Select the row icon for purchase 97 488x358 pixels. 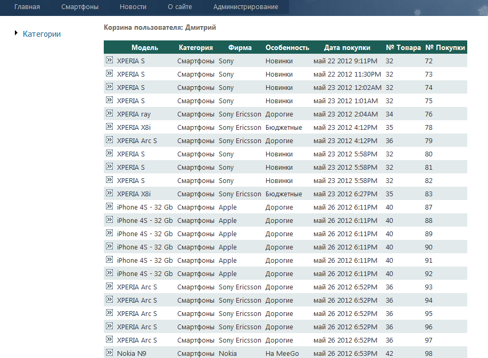[109, 339]
